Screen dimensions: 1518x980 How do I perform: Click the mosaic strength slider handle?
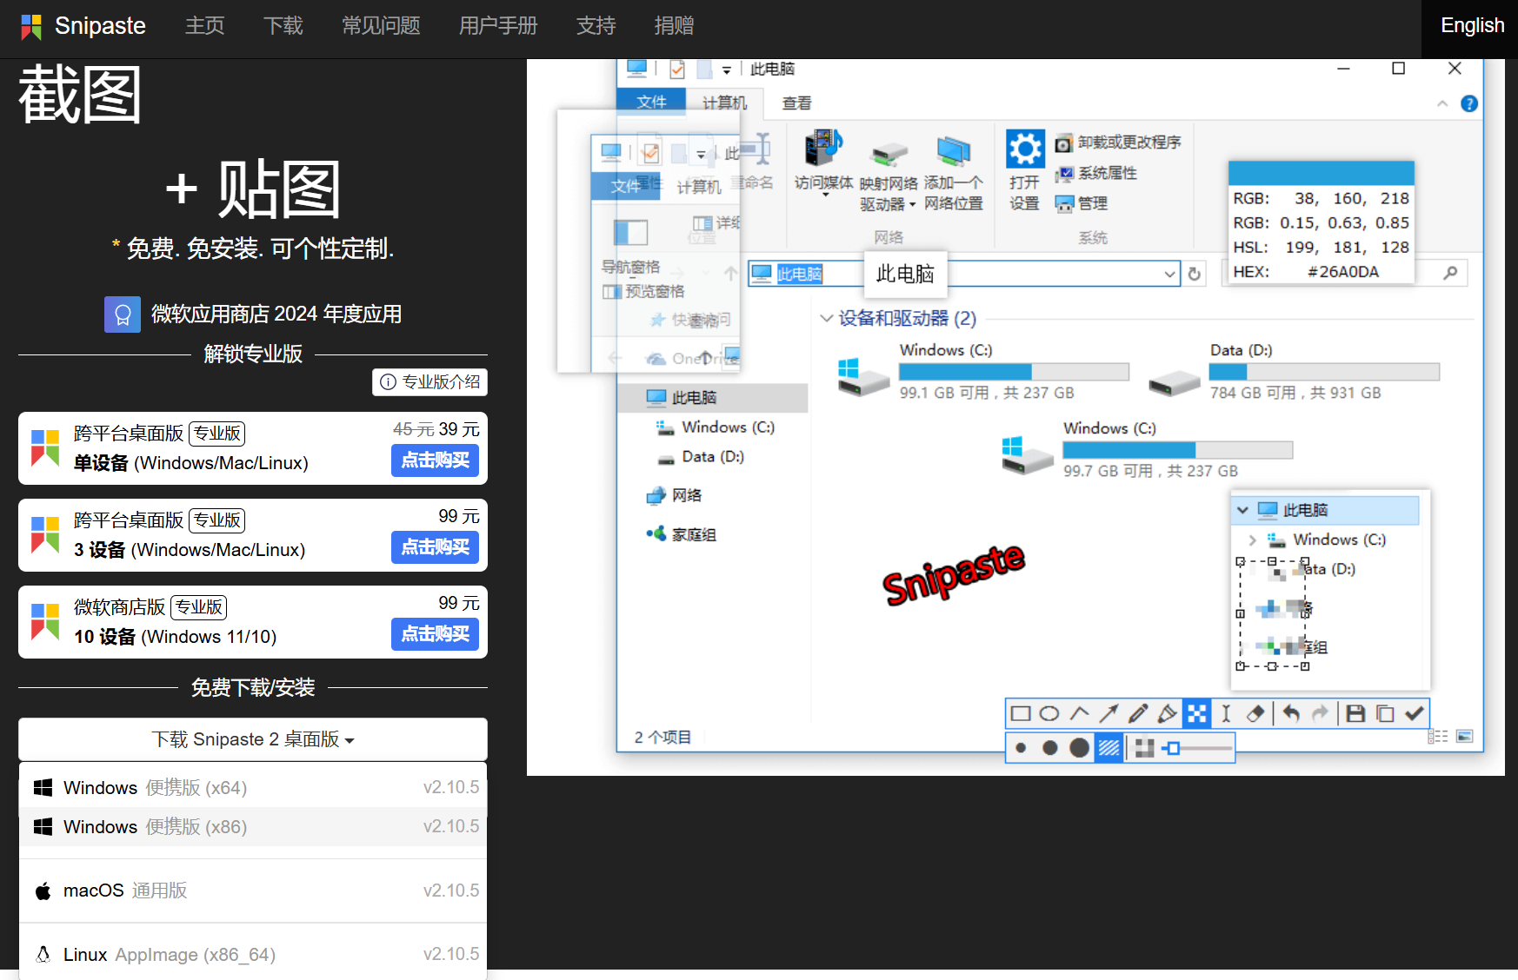click(1174, 748)
